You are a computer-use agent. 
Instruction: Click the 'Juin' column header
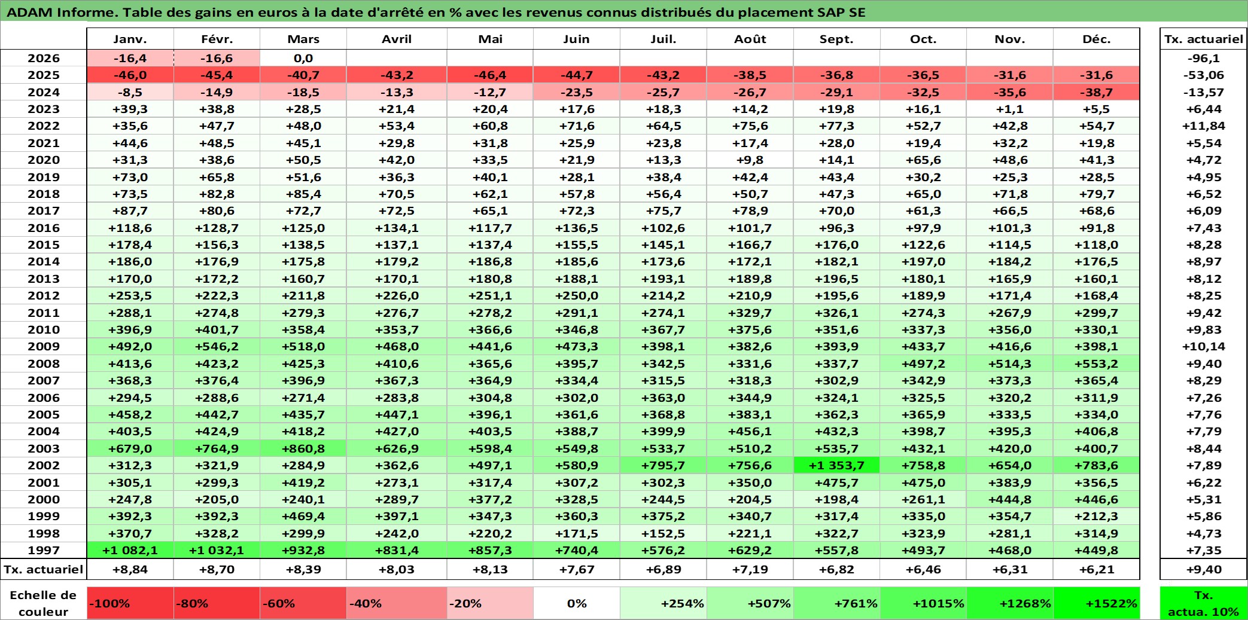click(x=577, y=39)
